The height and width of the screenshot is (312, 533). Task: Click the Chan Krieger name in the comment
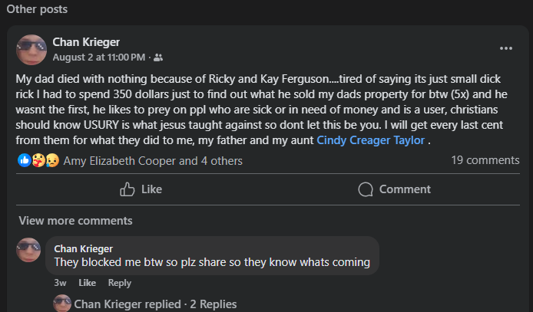[84, 248]
